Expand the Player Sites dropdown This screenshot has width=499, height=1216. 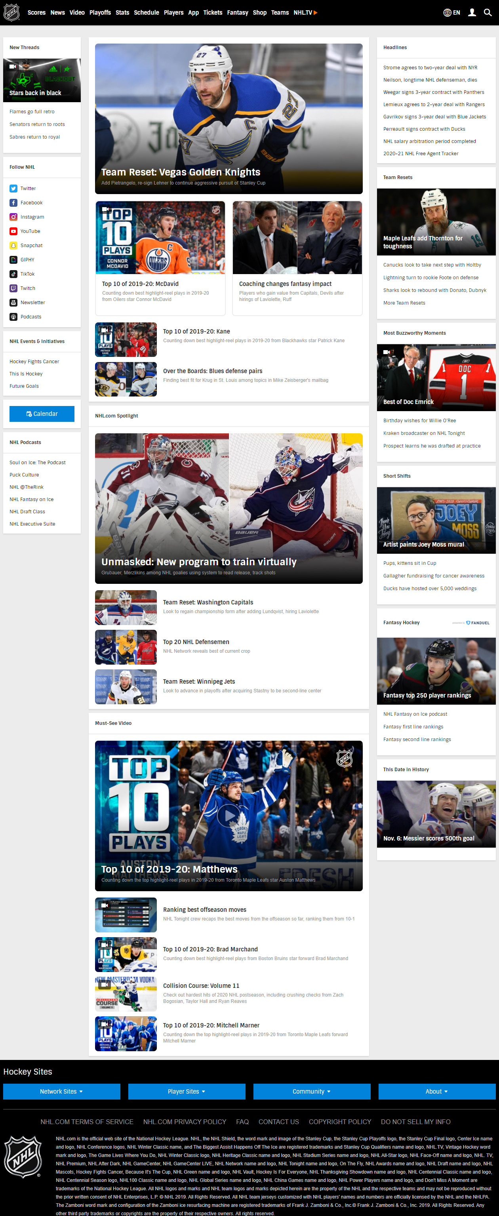[187, 1091]
